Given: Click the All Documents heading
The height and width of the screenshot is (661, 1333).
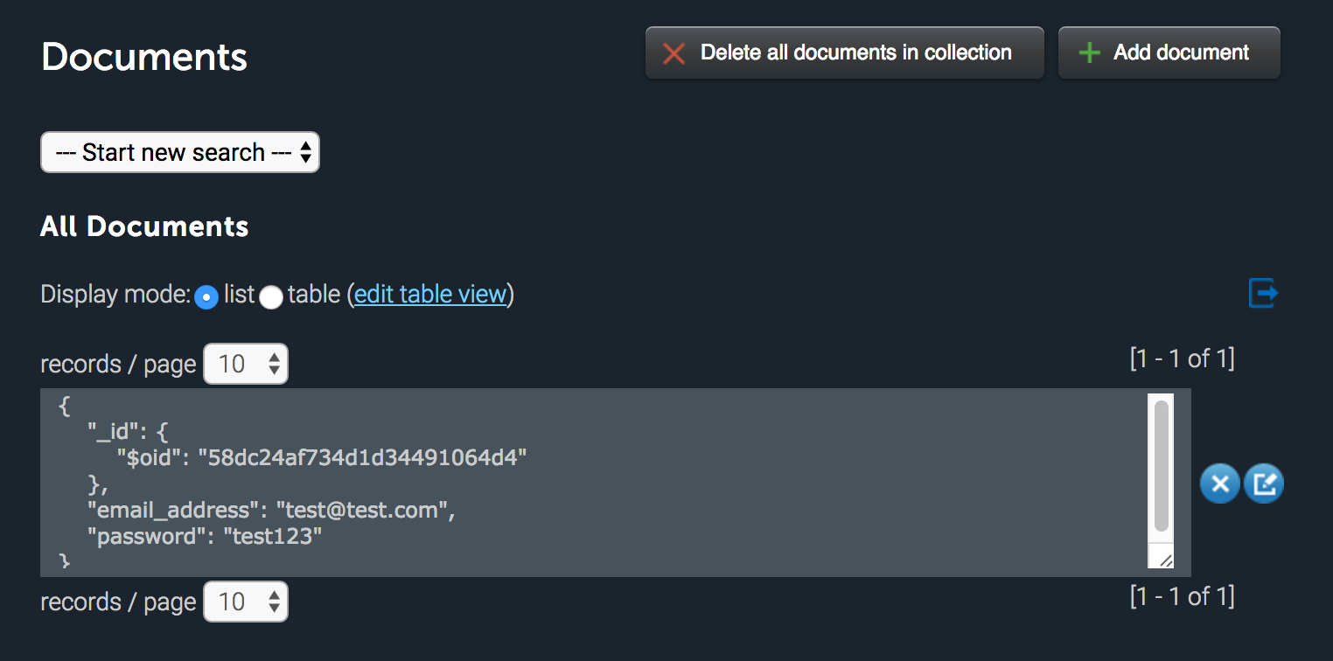Looking at the screenshot, I should [143, 226].
